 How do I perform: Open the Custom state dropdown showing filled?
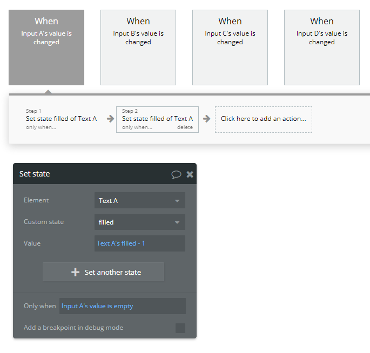click(x=140, y=222)
